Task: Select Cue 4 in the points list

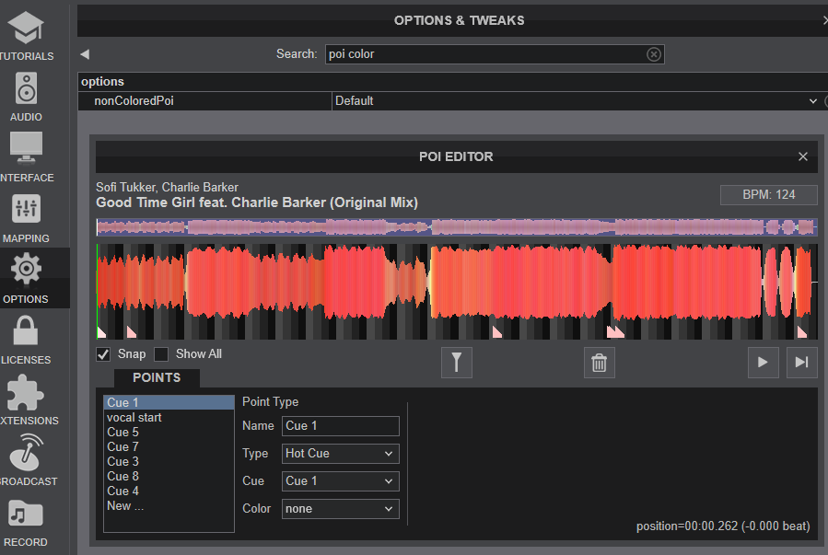Action: pos(169,491)
